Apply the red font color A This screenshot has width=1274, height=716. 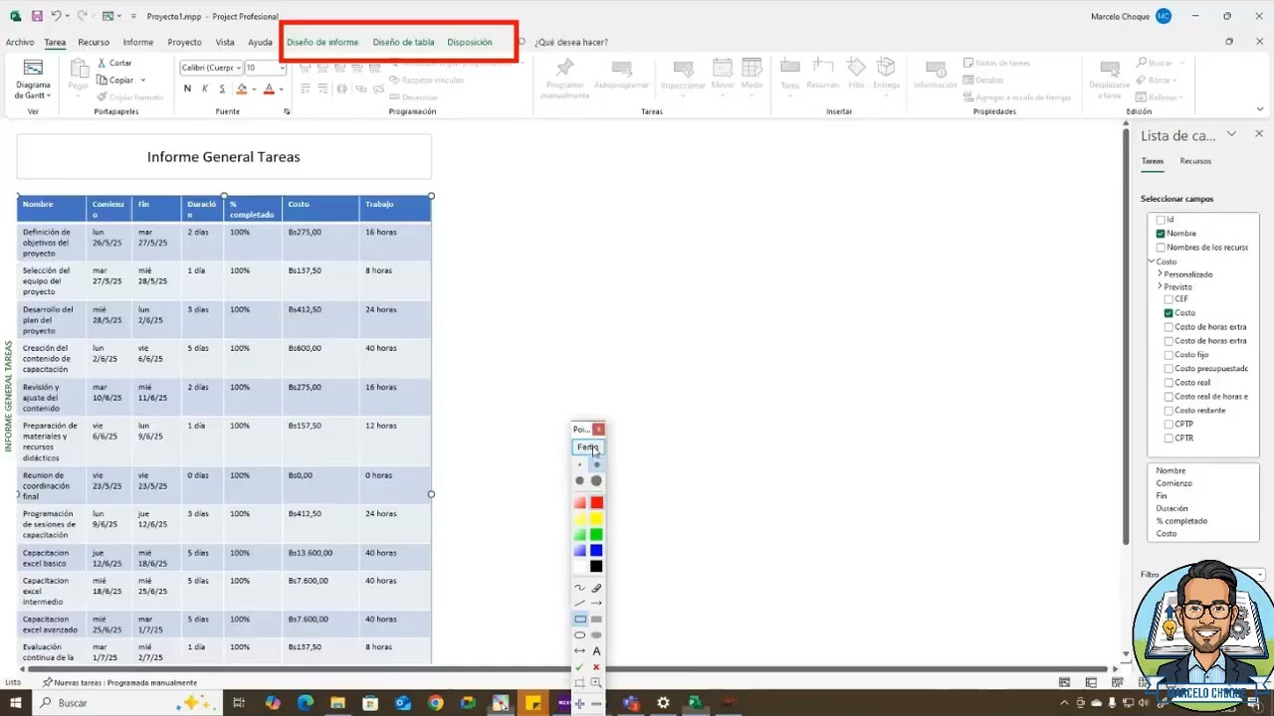point(268,89)
